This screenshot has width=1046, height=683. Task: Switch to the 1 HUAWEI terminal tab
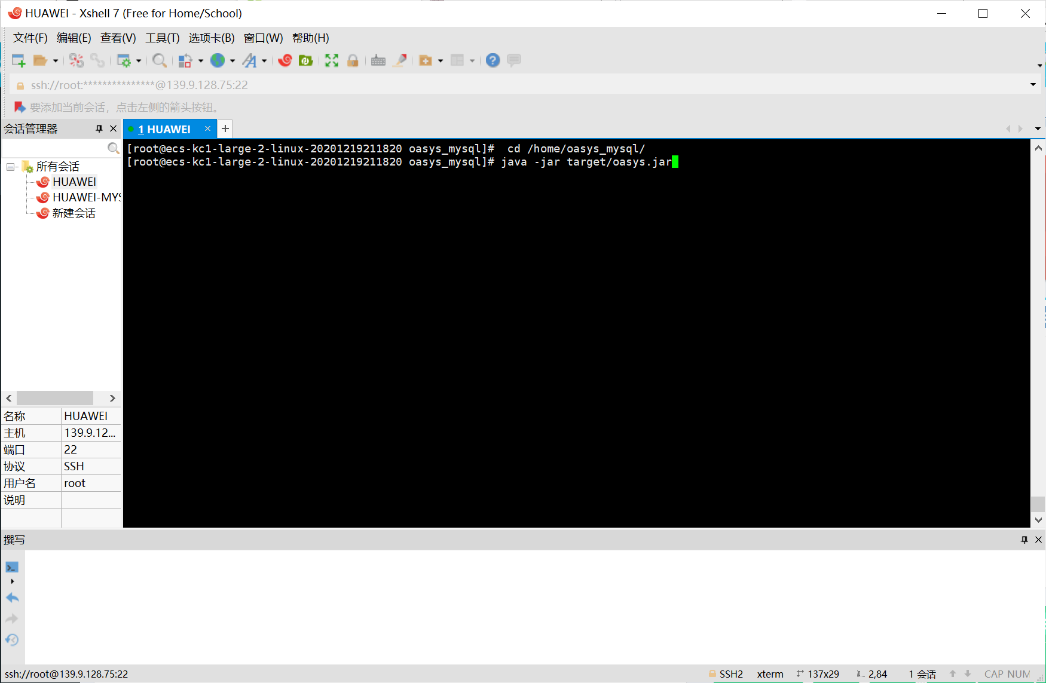[164, 130]
